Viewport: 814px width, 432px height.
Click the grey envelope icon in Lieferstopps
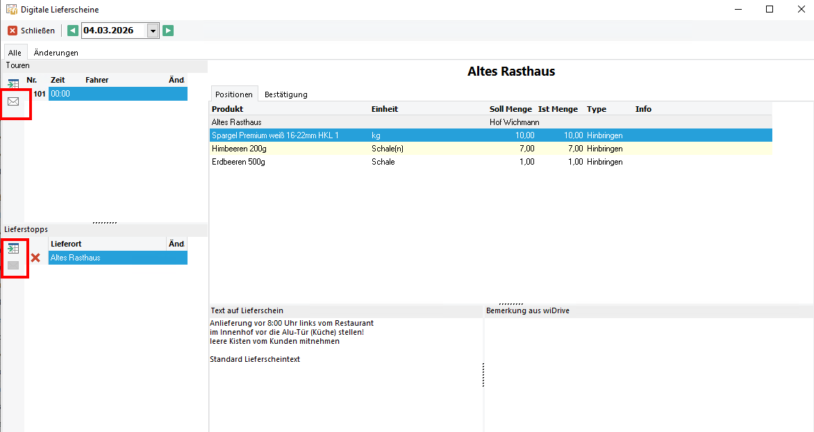13,265
